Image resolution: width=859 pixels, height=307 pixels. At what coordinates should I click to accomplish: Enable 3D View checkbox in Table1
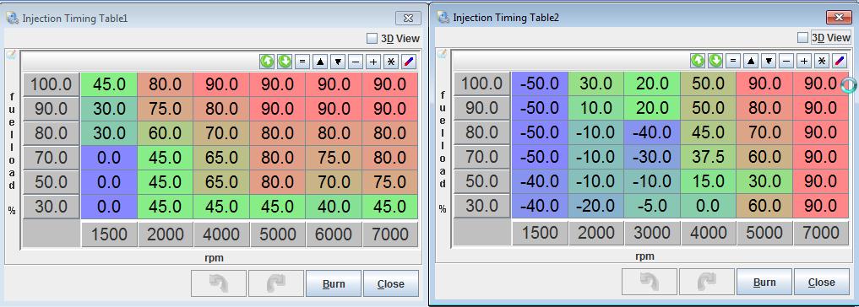coord(372,38)
